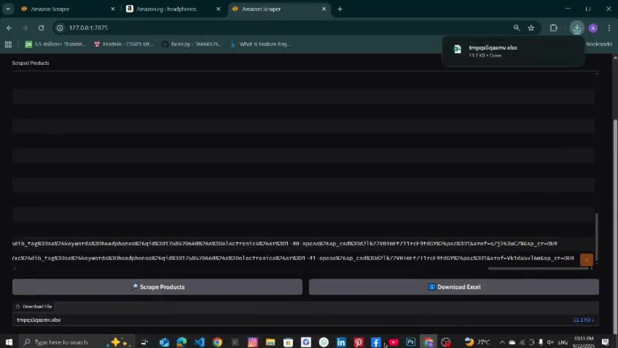Open the Chrome three-dot menu
Viewport: 618px width, 348px height.
pyautogui.click(x=609, y=28)
